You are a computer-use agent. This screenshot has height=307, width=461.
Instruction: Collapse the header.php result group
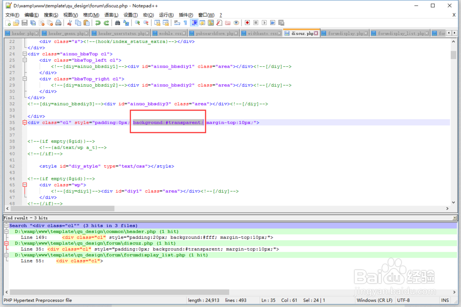tap(6, 231)
